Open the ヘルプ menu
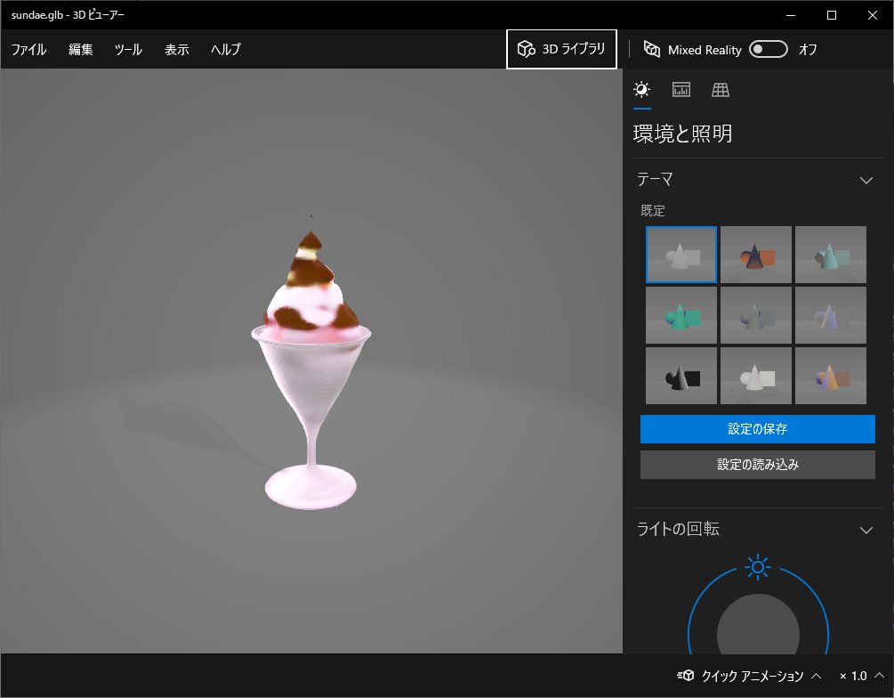 point(226,50)
